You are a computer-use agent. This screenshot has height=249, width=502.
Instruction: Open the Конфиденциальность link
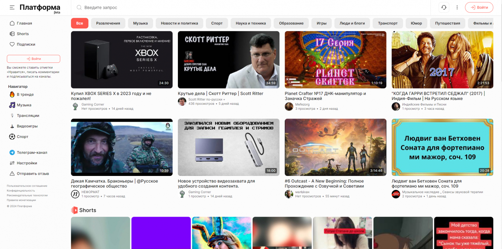21,191
